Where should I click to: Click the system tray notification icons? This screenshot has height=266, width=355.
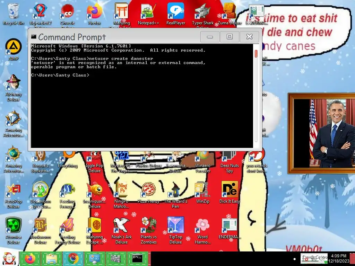click(314, 259)
